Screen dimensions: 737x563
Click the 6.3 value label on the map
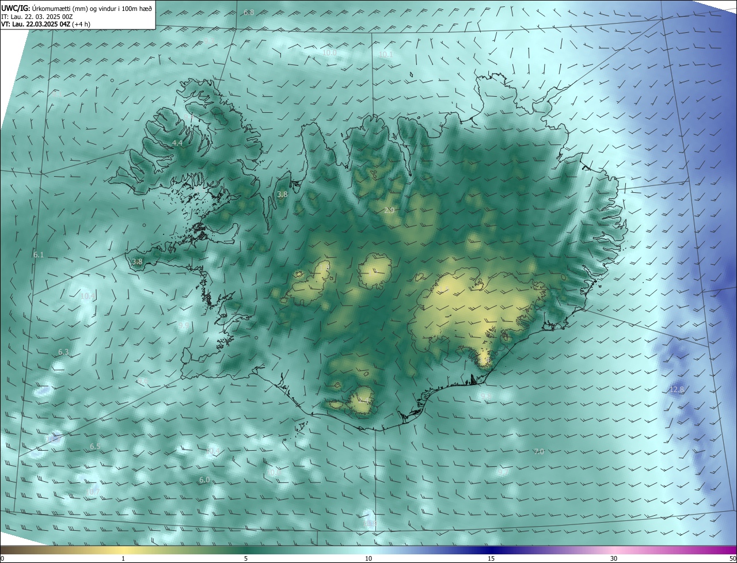click(63, 352)
